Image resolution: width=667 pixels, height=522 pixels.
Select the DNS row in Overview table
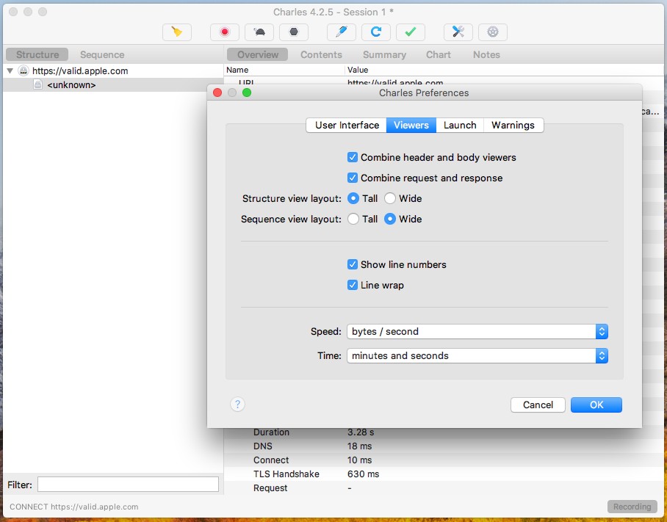pos(445,446)
